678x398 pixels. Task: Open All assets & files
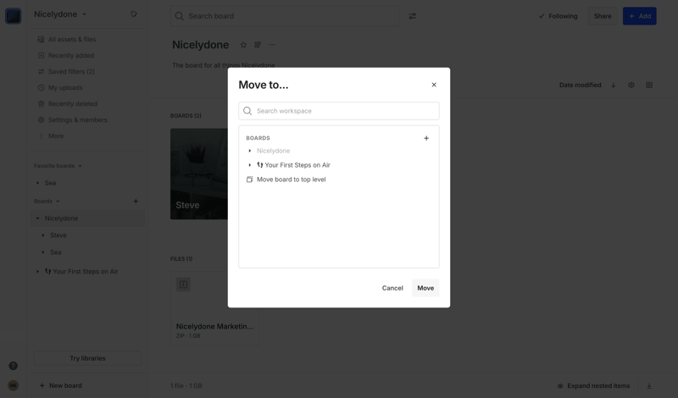point(67,39)
